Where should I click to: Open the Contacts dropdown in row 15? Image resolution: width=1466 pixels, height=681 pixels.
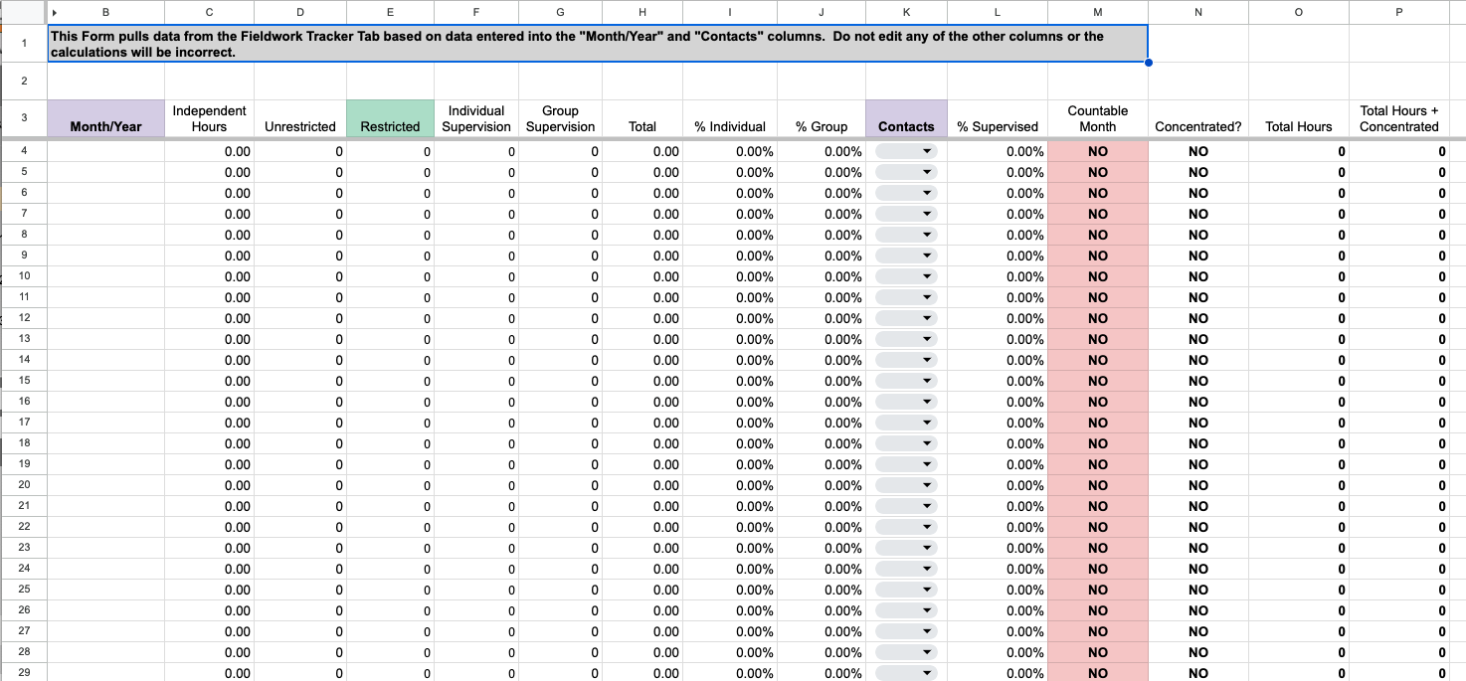(928, 381)
